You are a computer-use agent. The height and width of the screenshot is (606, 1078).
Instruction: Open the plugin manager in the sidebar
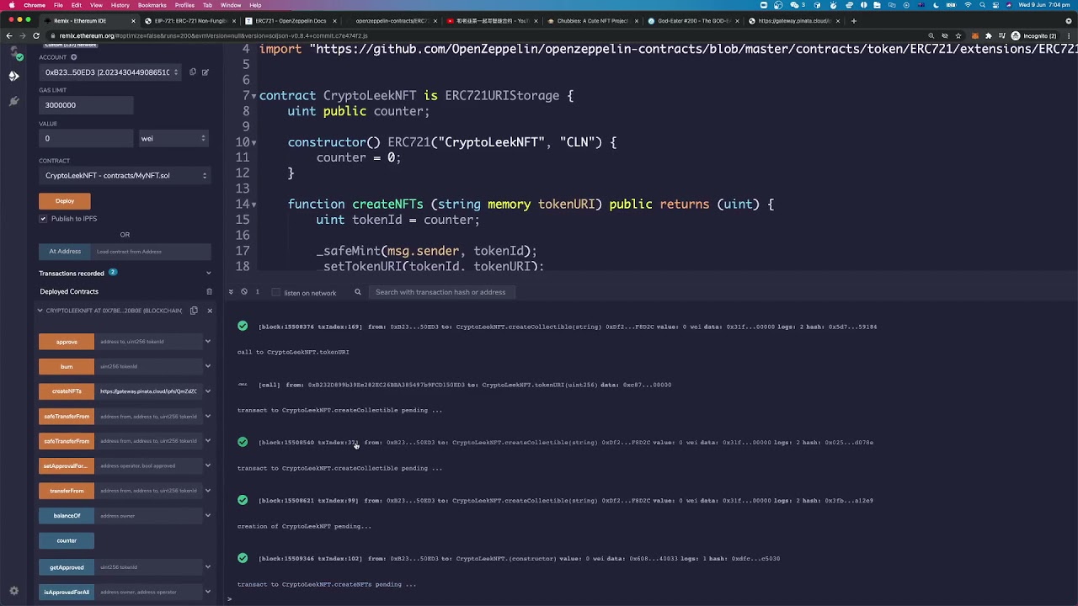click(x=13, y=101)
